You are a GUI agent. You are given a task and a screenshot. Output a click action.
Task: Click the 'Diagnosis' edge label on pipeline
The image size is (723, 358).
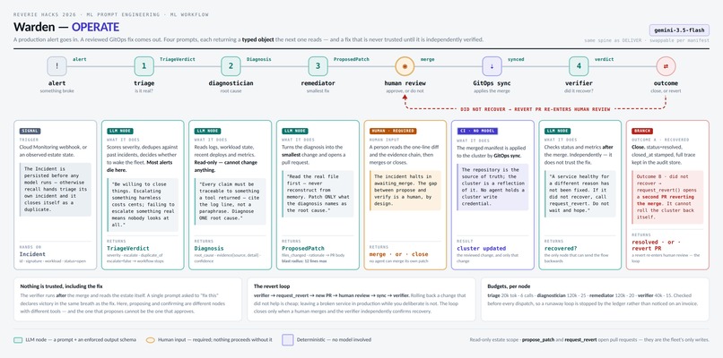tap(258, 59)
